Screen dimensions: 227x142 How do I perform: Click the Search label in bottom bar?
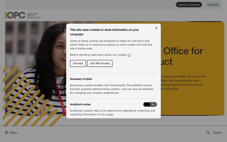tap(217, 133)
